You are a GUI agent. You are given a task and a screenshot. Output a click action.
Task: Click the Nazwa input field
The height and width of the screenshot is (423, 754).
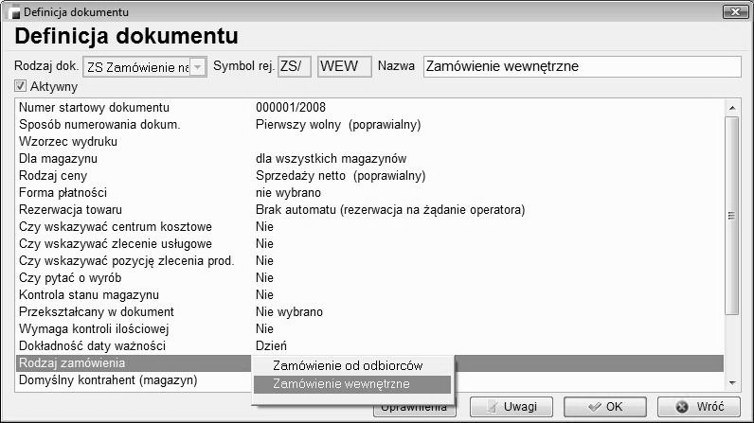pyautogui.click(x=582, y=66)
